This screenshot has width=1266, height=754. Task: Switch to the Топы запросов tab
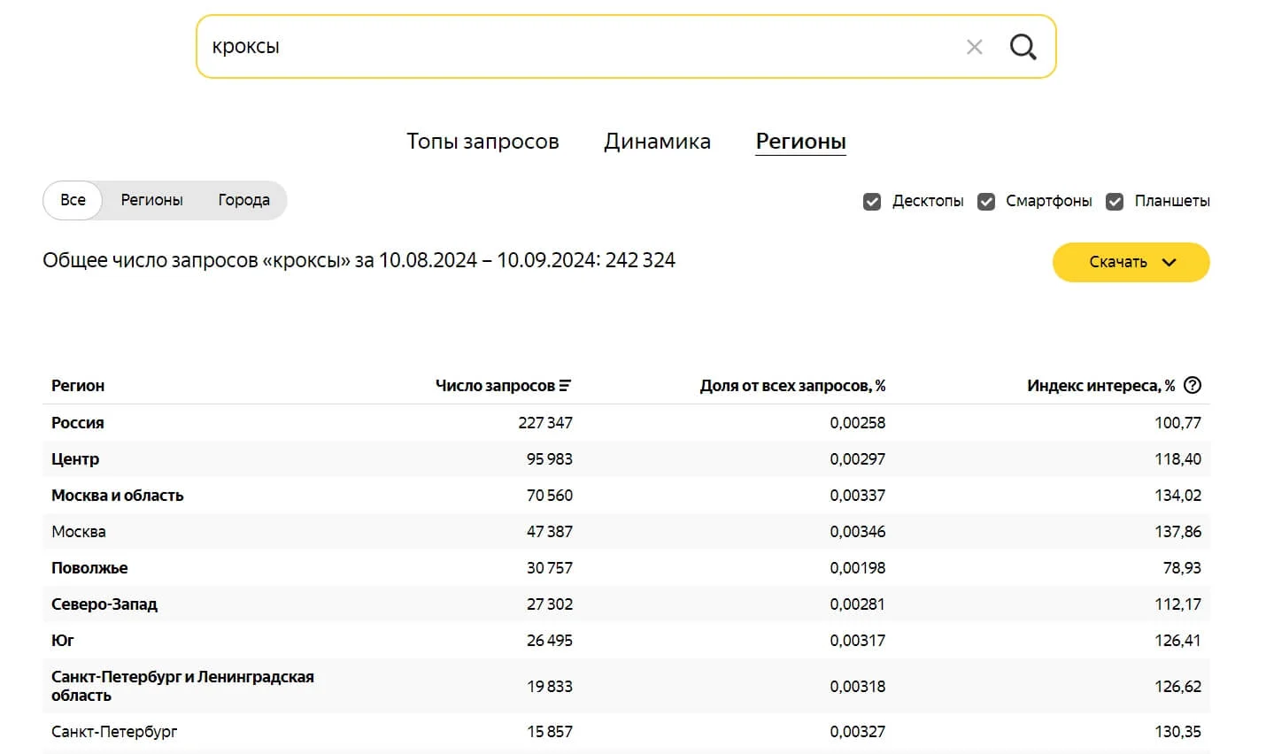pos(482,142)
